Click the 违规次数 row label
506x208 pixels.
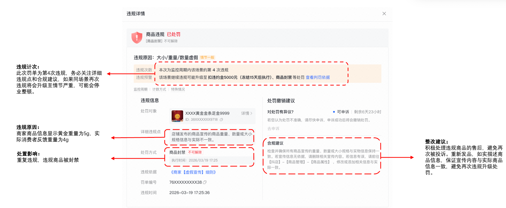coord(144,70)
